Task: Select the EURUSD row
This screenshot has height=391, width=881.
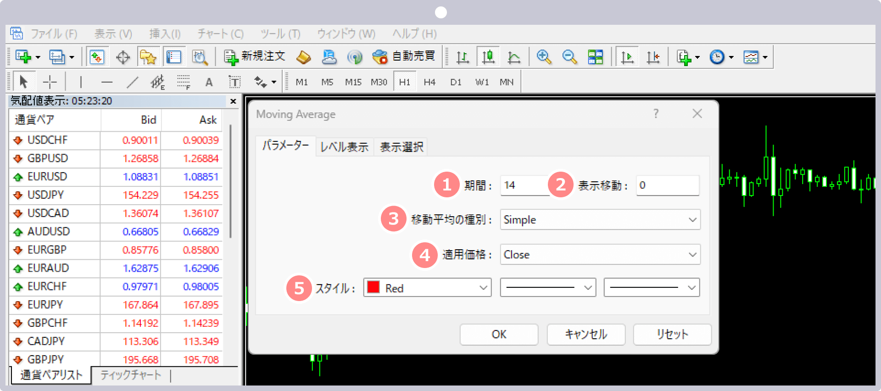Action: tap(116, 177)
